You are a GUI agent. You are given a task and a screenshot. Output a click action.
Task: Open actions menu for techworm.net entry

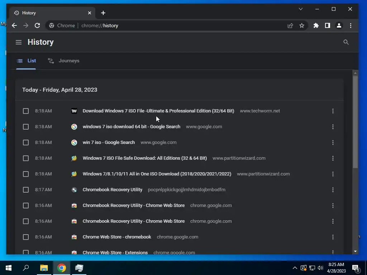tap(333, 111)
